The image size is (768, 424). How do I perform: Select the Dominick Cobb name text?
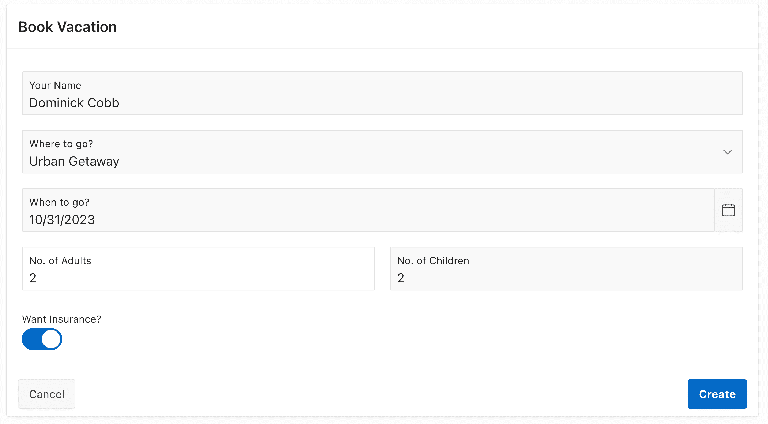coord(74,102)
